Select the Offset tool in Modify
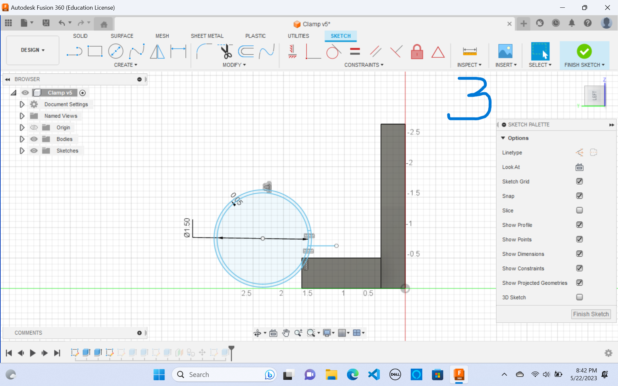 (x=246, y=51)
